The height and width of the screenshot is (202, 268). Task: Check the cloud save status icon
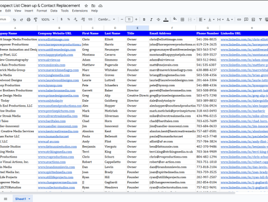101,6
